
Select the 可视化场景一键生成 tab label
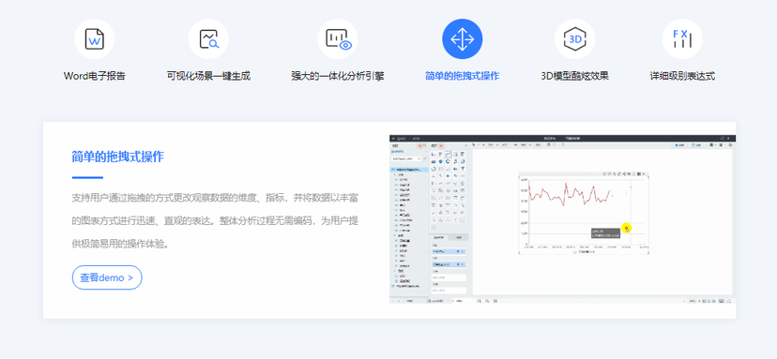tap(208, 76)
